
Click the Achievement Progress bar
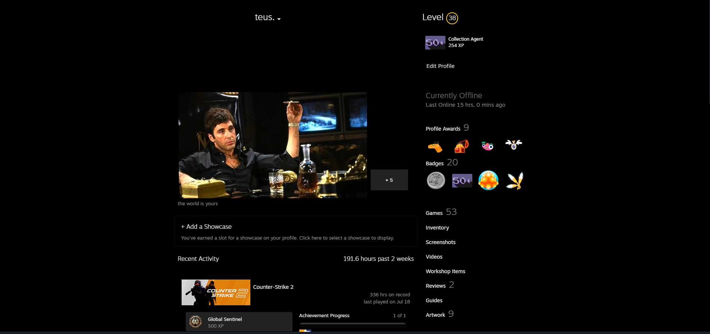tap(353, 325)
